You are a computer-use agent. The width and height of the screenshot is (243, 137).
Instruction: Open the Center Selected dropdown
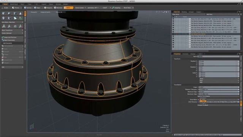pyautogui.click(x=13, y=33)
